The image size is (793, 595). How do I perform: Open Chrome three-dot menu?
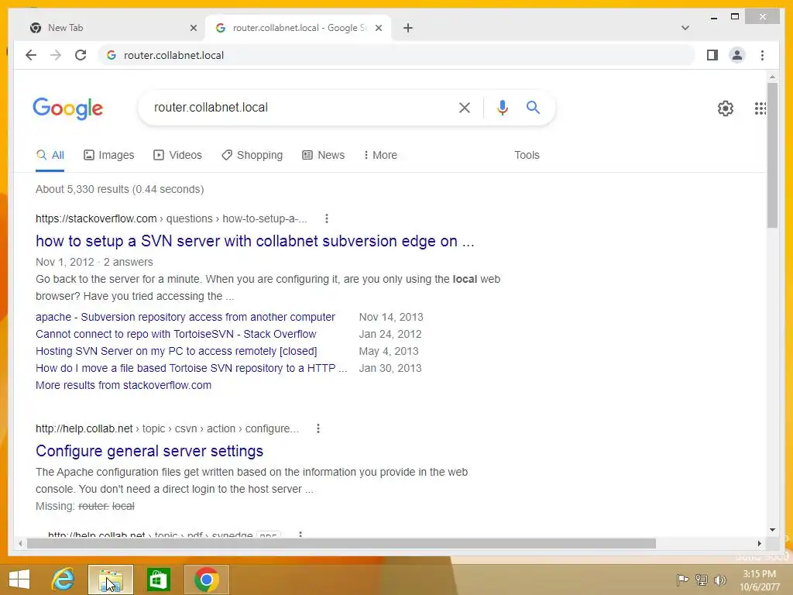[x=762, y=55]
